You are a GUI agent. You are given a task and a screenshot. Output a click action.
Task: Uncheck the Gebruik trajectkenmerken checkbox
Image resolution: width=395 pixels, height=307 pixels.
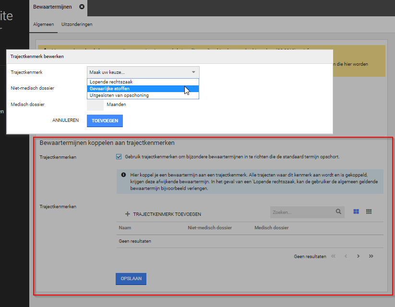click(x=119, y=156)
